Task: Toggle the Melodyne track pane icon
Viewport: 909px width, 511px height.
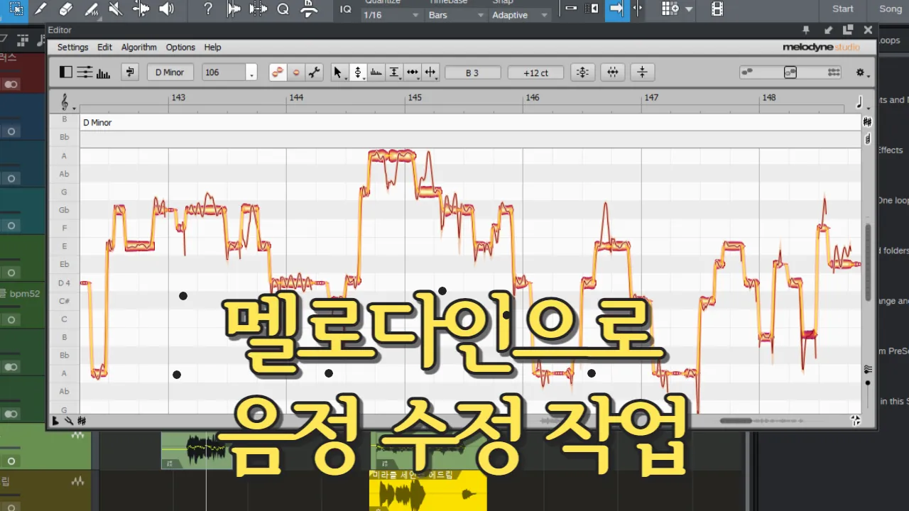Action: point(66,72)
